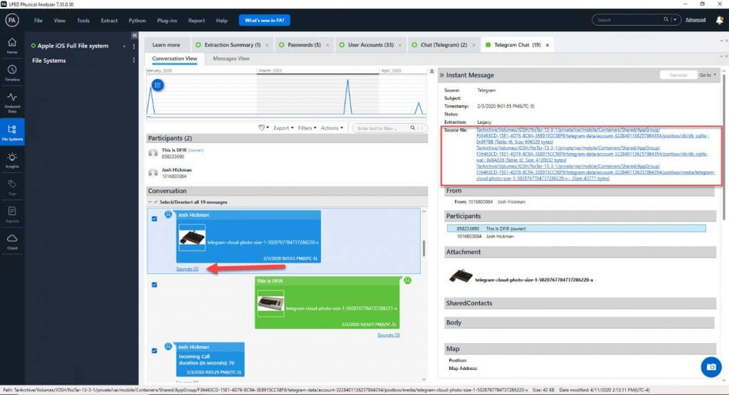Toggle Select/Deselect all 19 messages
Screen dimensions: 729x395
coord(155,202)
